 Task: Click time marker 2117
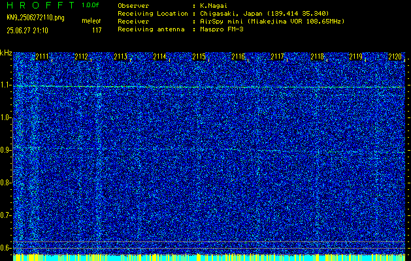pyautogui.click(x=277, y=57)
